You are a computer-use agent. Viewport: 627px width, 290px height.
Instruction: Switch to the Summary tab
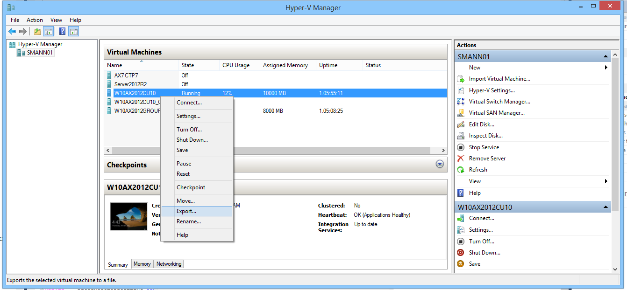pyautogui.click(x=118, y=264)
